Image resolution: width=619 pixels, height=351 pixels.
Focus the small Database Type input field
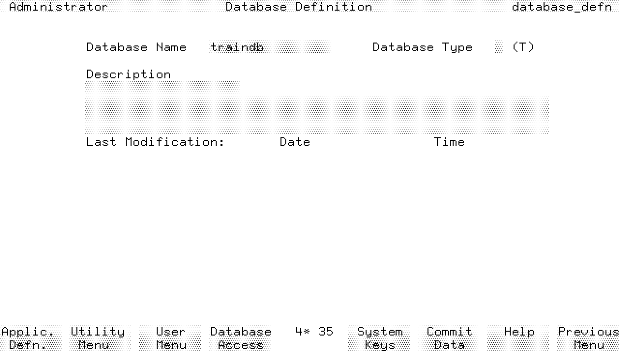point(499,47)
